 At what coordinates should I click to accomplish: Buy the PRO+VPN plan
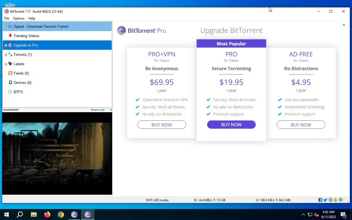[x=162, y=125]
